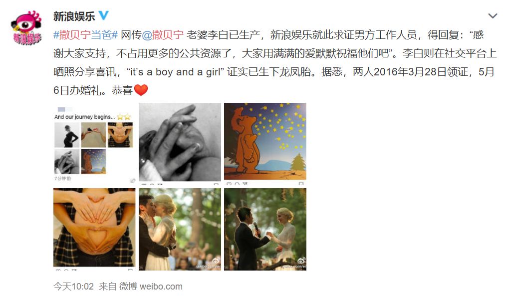Open the @撒贝宁 mention link
Screen dimensions: 506x300
pyautogui.click(x=163, y=35)
